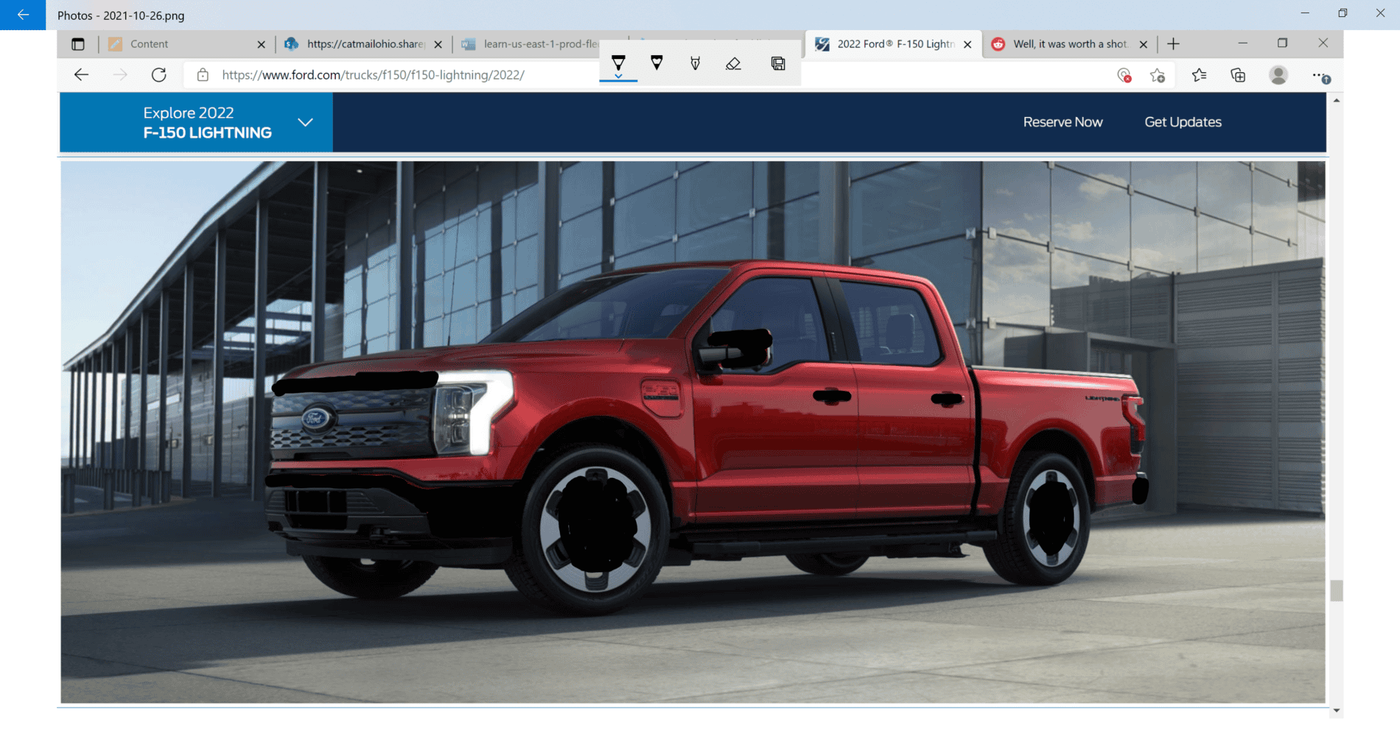This screenshot has height=749, width=1400.
Task: Open the Favorites list
Action: 1200,75
